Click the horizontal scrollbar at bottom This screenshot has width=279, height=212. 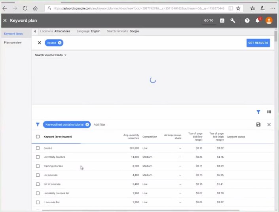click(140, 210)
